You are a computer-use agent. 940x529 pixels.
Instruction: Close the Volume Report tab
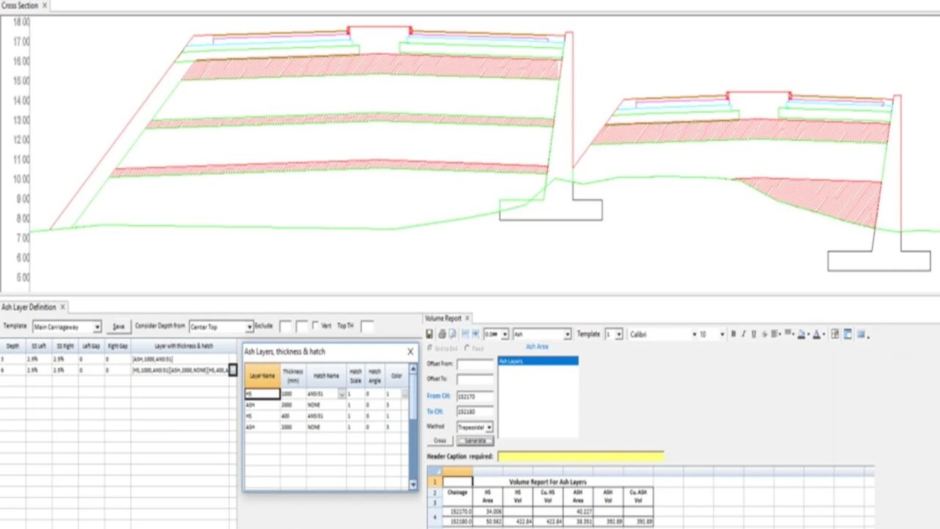[467, 318]
